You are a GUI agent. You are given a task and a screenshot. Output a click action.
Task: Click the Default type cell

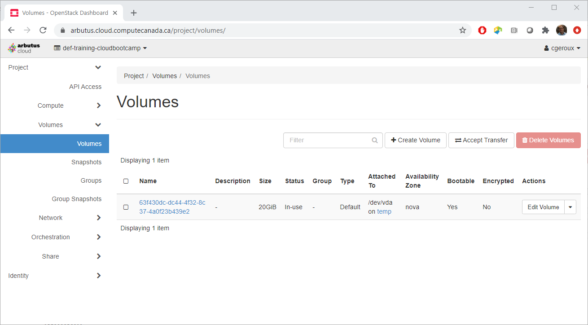pos(350,207)
